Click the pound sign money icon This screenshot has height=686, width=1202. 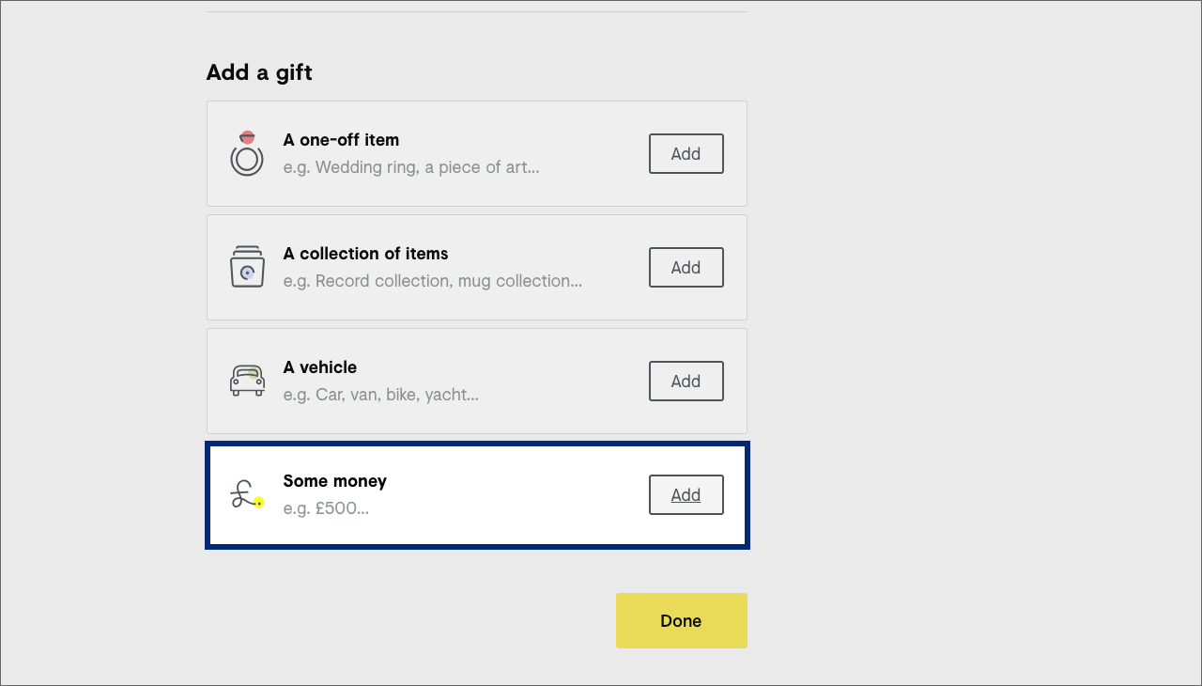pyautogui.click(x=246, y=495)
